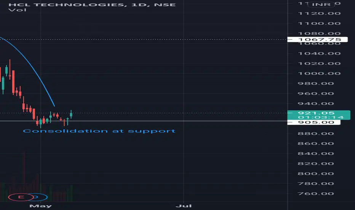Click the latest green candlestick
Viewport: 355px width, 210px height.
[x=71, y=115]
